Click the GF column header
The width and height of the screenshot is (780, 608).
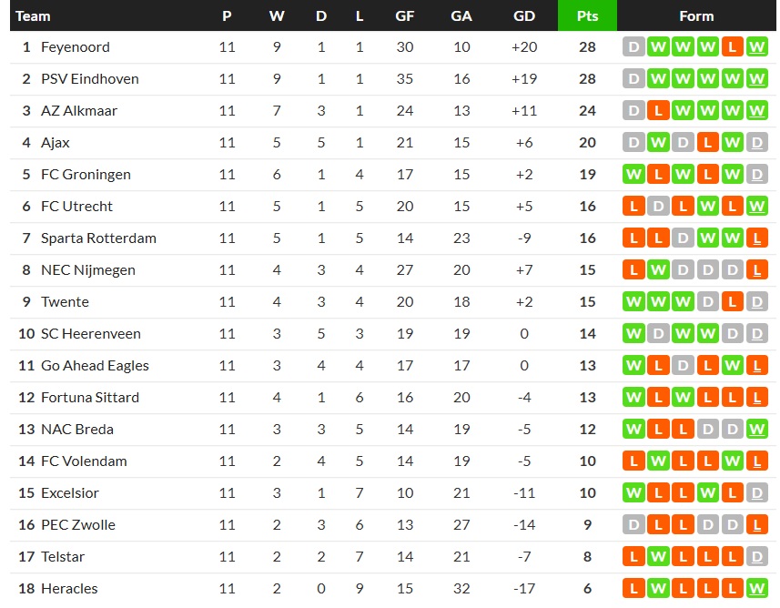pos(405,16)
